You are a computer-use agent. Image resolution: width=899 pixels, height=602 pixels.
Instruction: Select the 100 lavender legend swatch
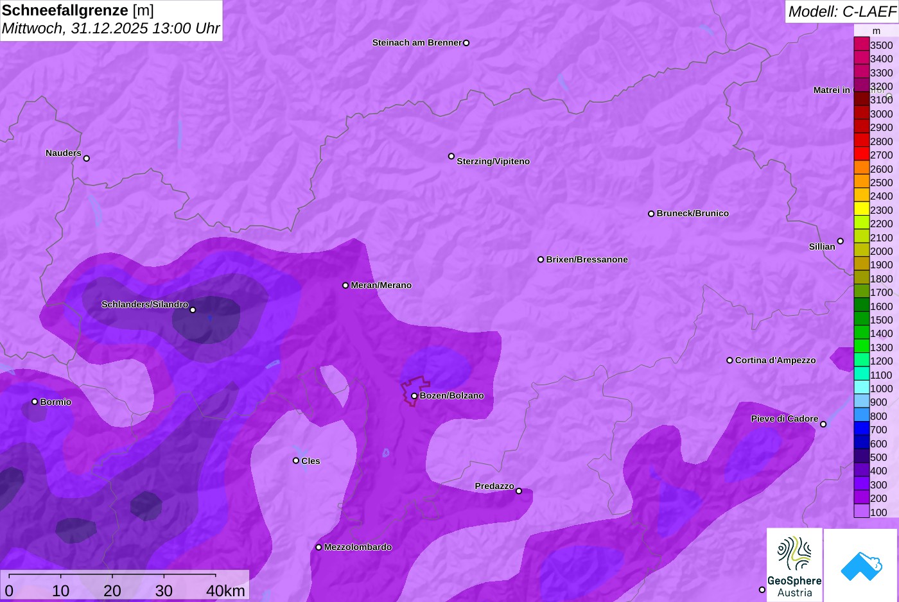(x=862, y=512)
